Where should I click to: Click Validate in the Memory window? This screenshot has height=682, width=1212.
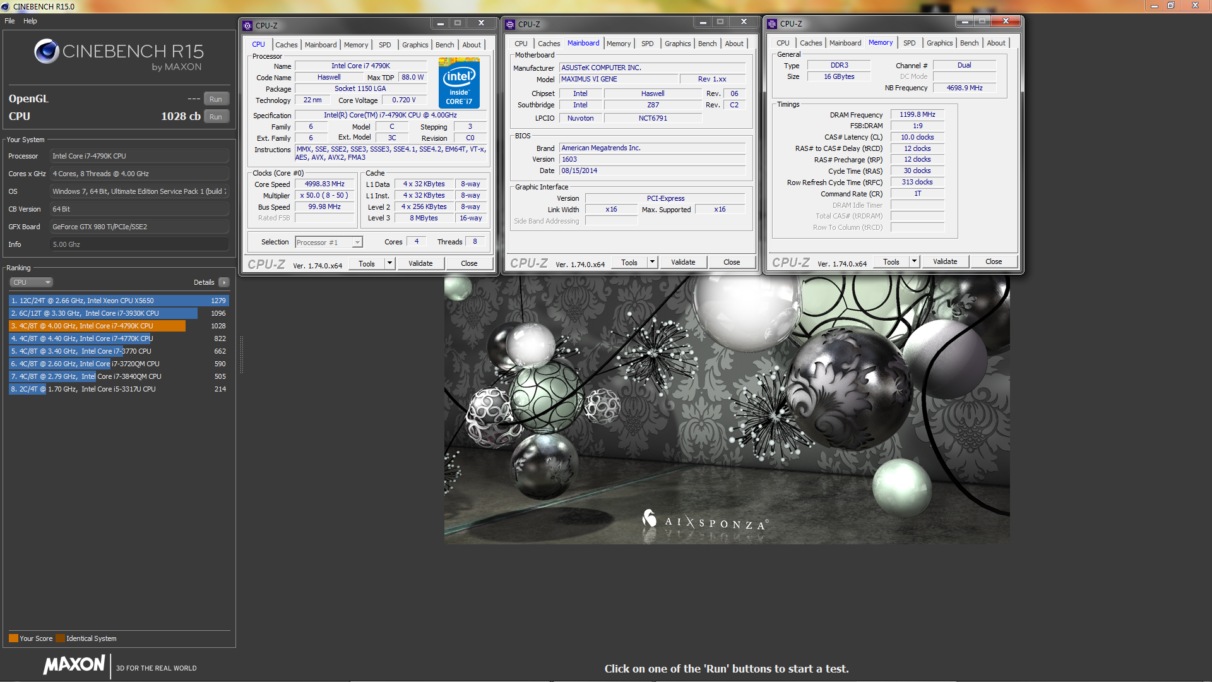(945, 261)
